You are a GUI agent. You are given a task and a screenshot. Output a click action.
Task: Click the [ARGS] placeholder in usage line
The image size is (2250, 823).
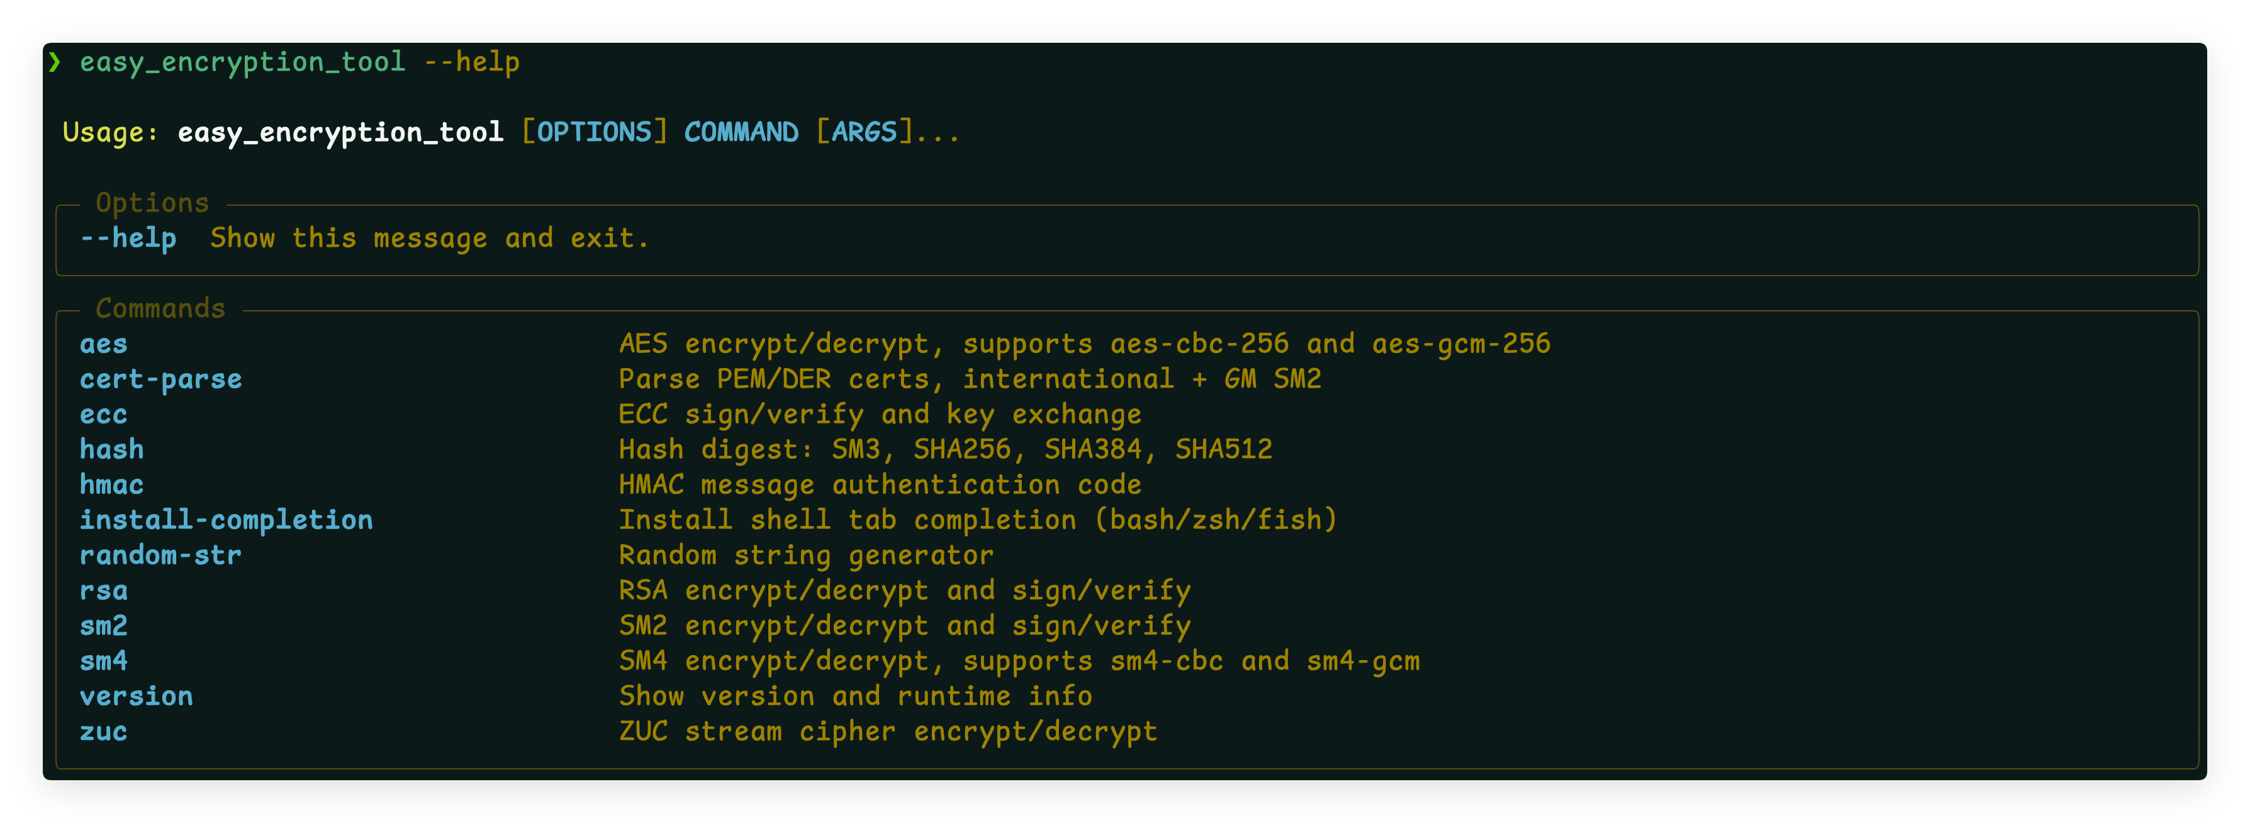click(x=864, y=133)
